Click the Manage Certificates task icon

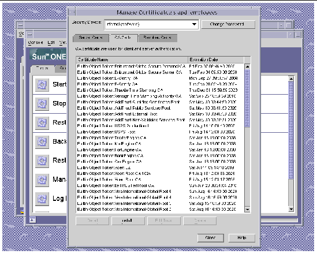click(x=42, y=180)
